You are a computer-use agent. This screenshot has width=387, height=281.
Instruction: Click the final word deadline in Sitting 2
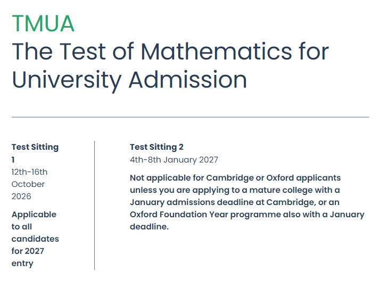pos(149,227)
